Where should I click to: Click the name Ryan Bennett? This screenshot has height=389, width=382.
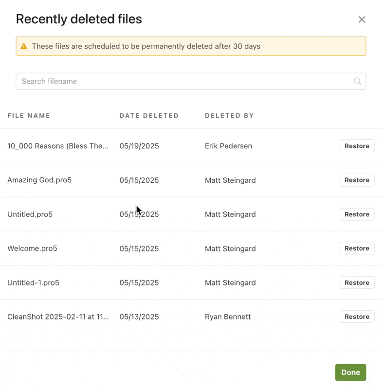tap(228, 317)
